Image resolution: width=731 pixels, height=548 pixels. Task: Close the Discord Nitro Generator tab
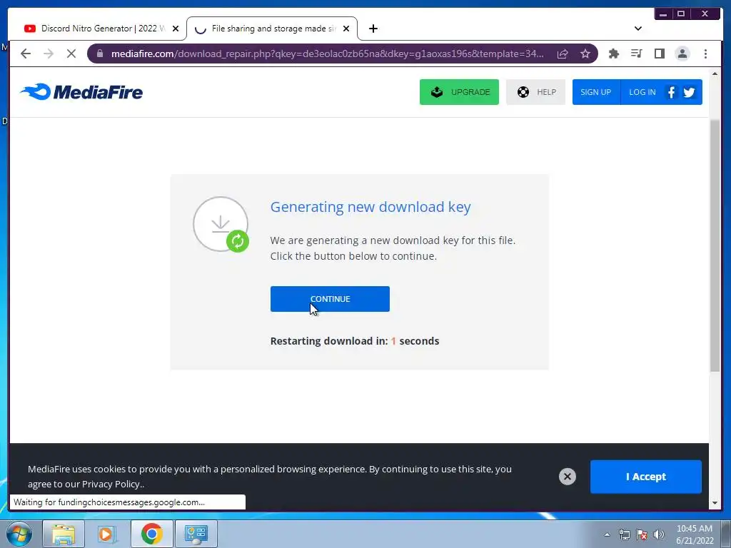pos(176,29)
